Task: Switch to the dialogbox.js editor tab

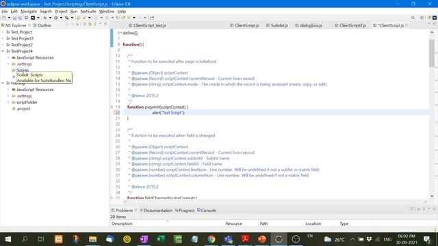Action: pos(309,25)
